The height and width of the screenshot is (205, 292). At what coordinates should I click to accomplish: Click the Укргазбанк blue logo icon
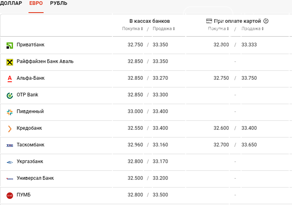[10, 162]
